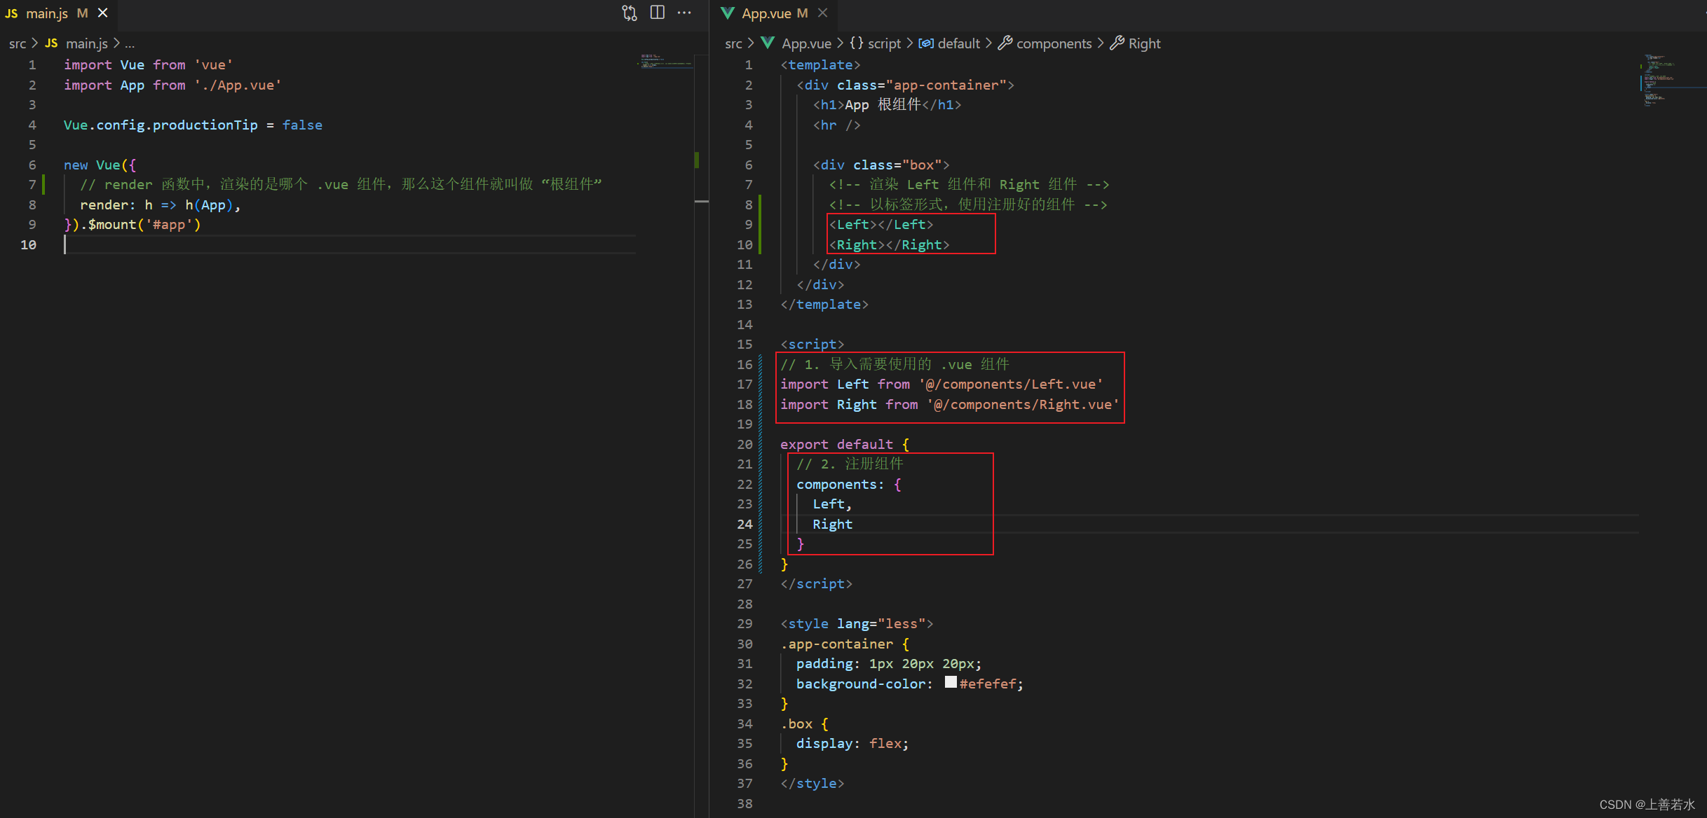Click the App.vue minimap preview

tap(1659, 80)
